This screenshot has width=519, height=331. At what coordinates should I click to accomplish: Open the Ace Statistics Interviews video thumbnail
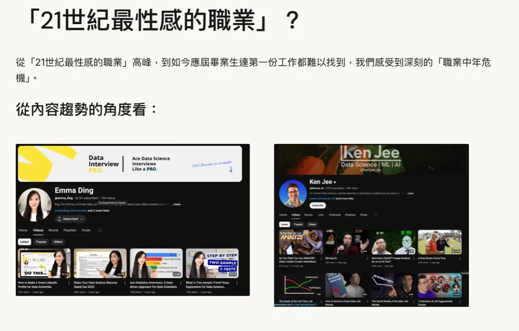coord(156,263)
